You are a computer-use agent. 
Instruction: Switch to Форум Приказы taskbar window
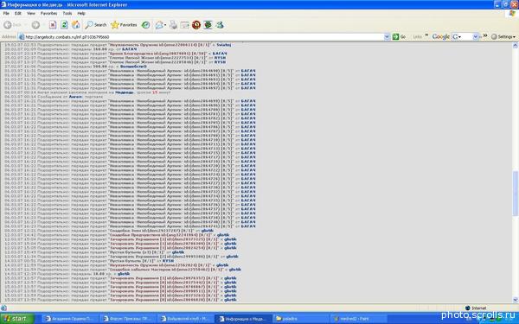(127, 319)
